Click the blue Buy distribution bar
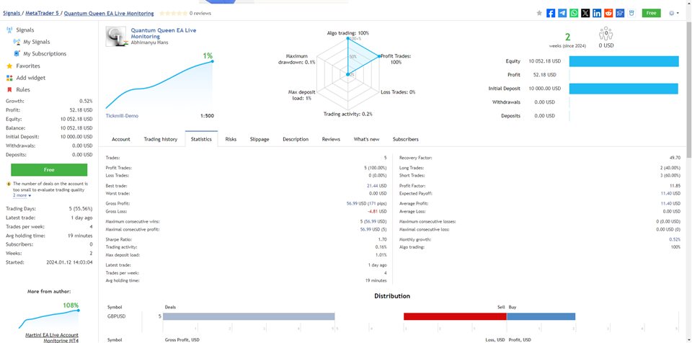The image size is (692, 343). click(541, 316)
